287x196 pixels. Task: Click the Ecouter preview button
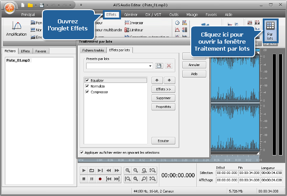coord(163,141)
